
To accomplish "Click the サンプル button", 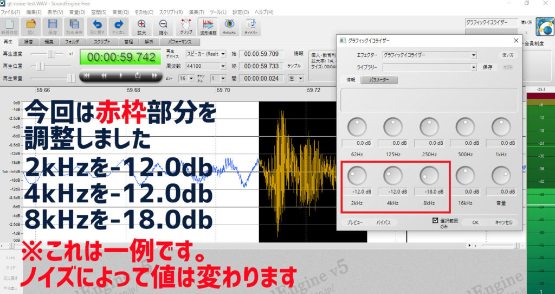I will [294, 66].
